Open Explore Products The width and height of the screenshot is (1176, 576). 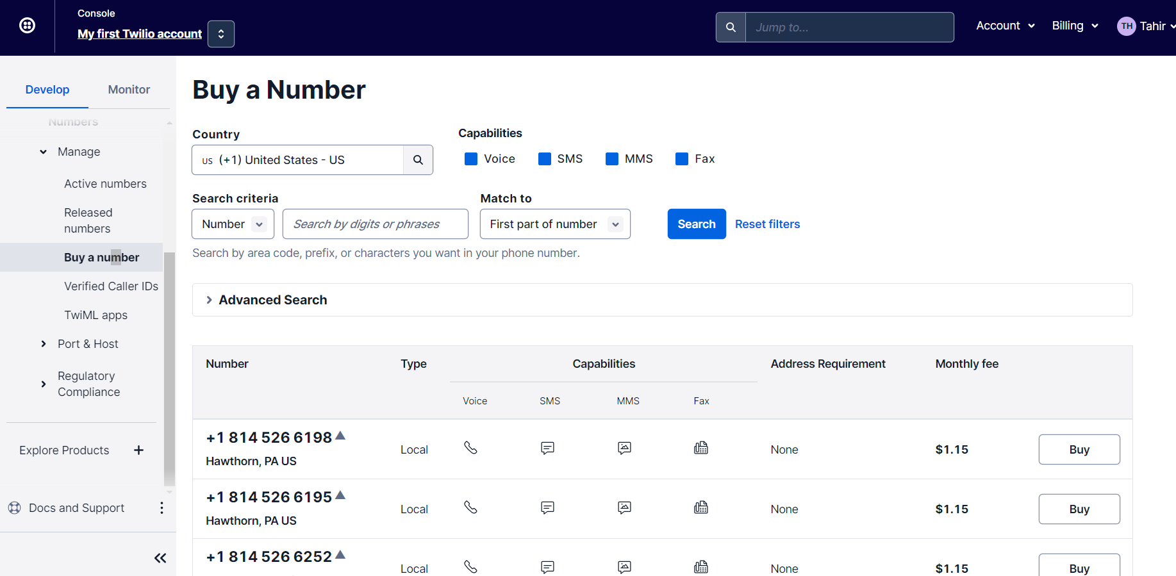[64, 450]
